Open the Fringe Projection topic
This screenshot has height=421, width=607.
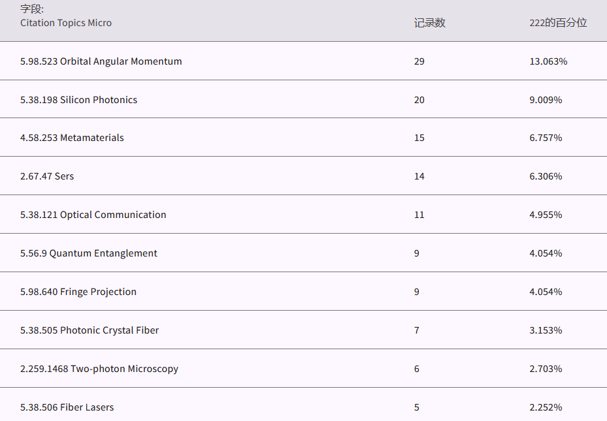click(78, 292)
